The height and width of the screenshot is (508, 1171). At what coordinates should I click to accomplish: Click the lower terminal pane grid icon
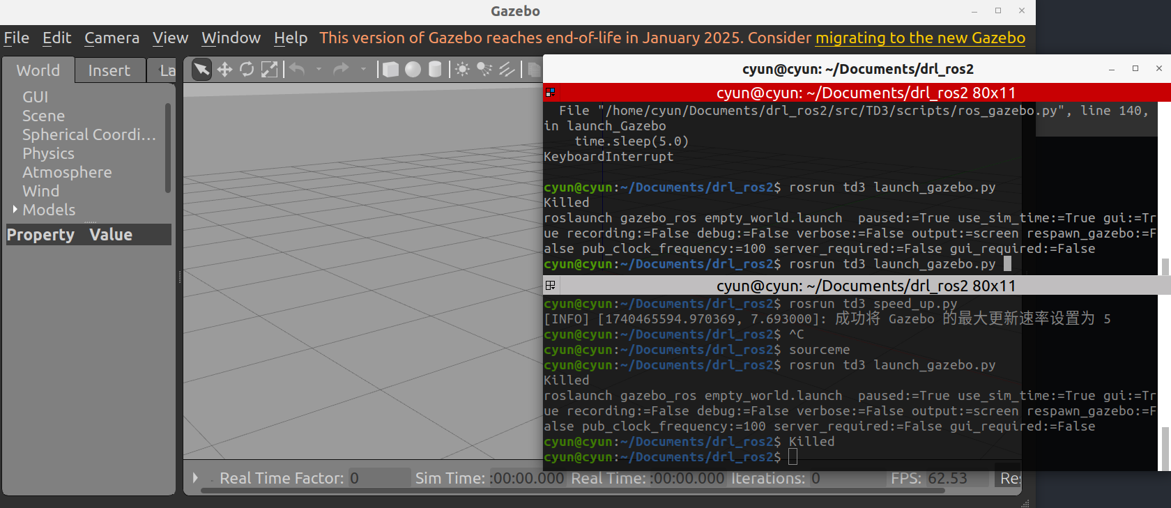[x=550, y=285]
